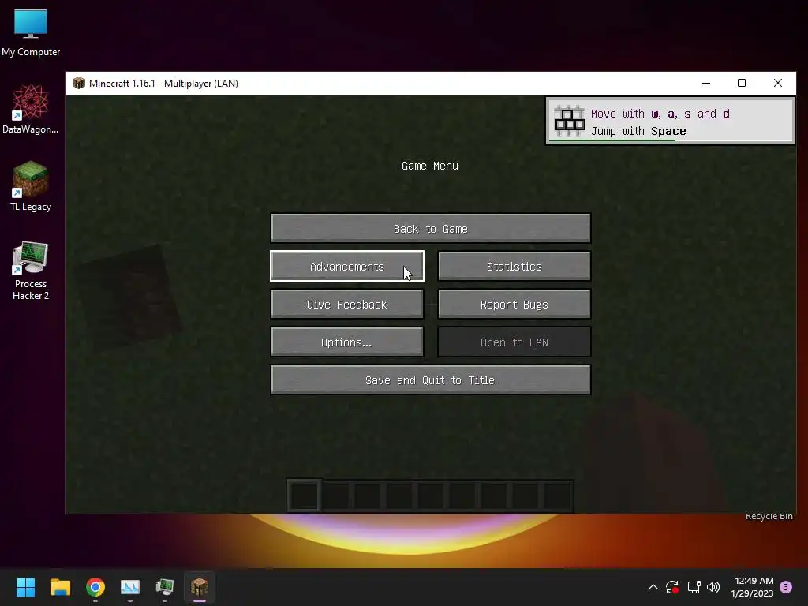Open the Options menu
808x606 pixels.
click(347, 342)
